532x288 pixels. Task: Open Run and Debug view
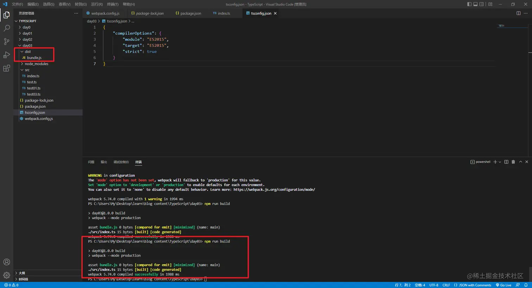(x=6, y=55)
